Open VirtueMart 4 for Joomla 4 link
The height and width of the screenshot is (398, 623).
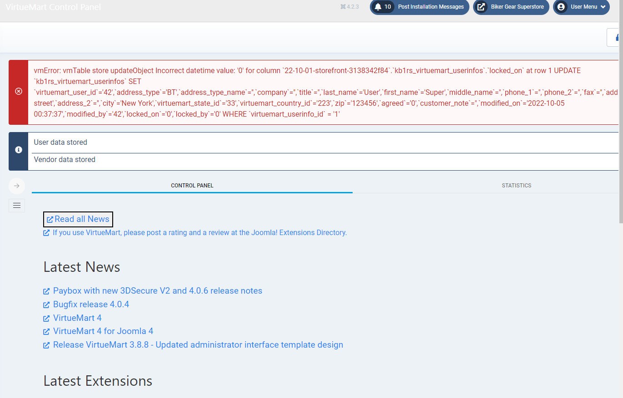click(103, 331)
